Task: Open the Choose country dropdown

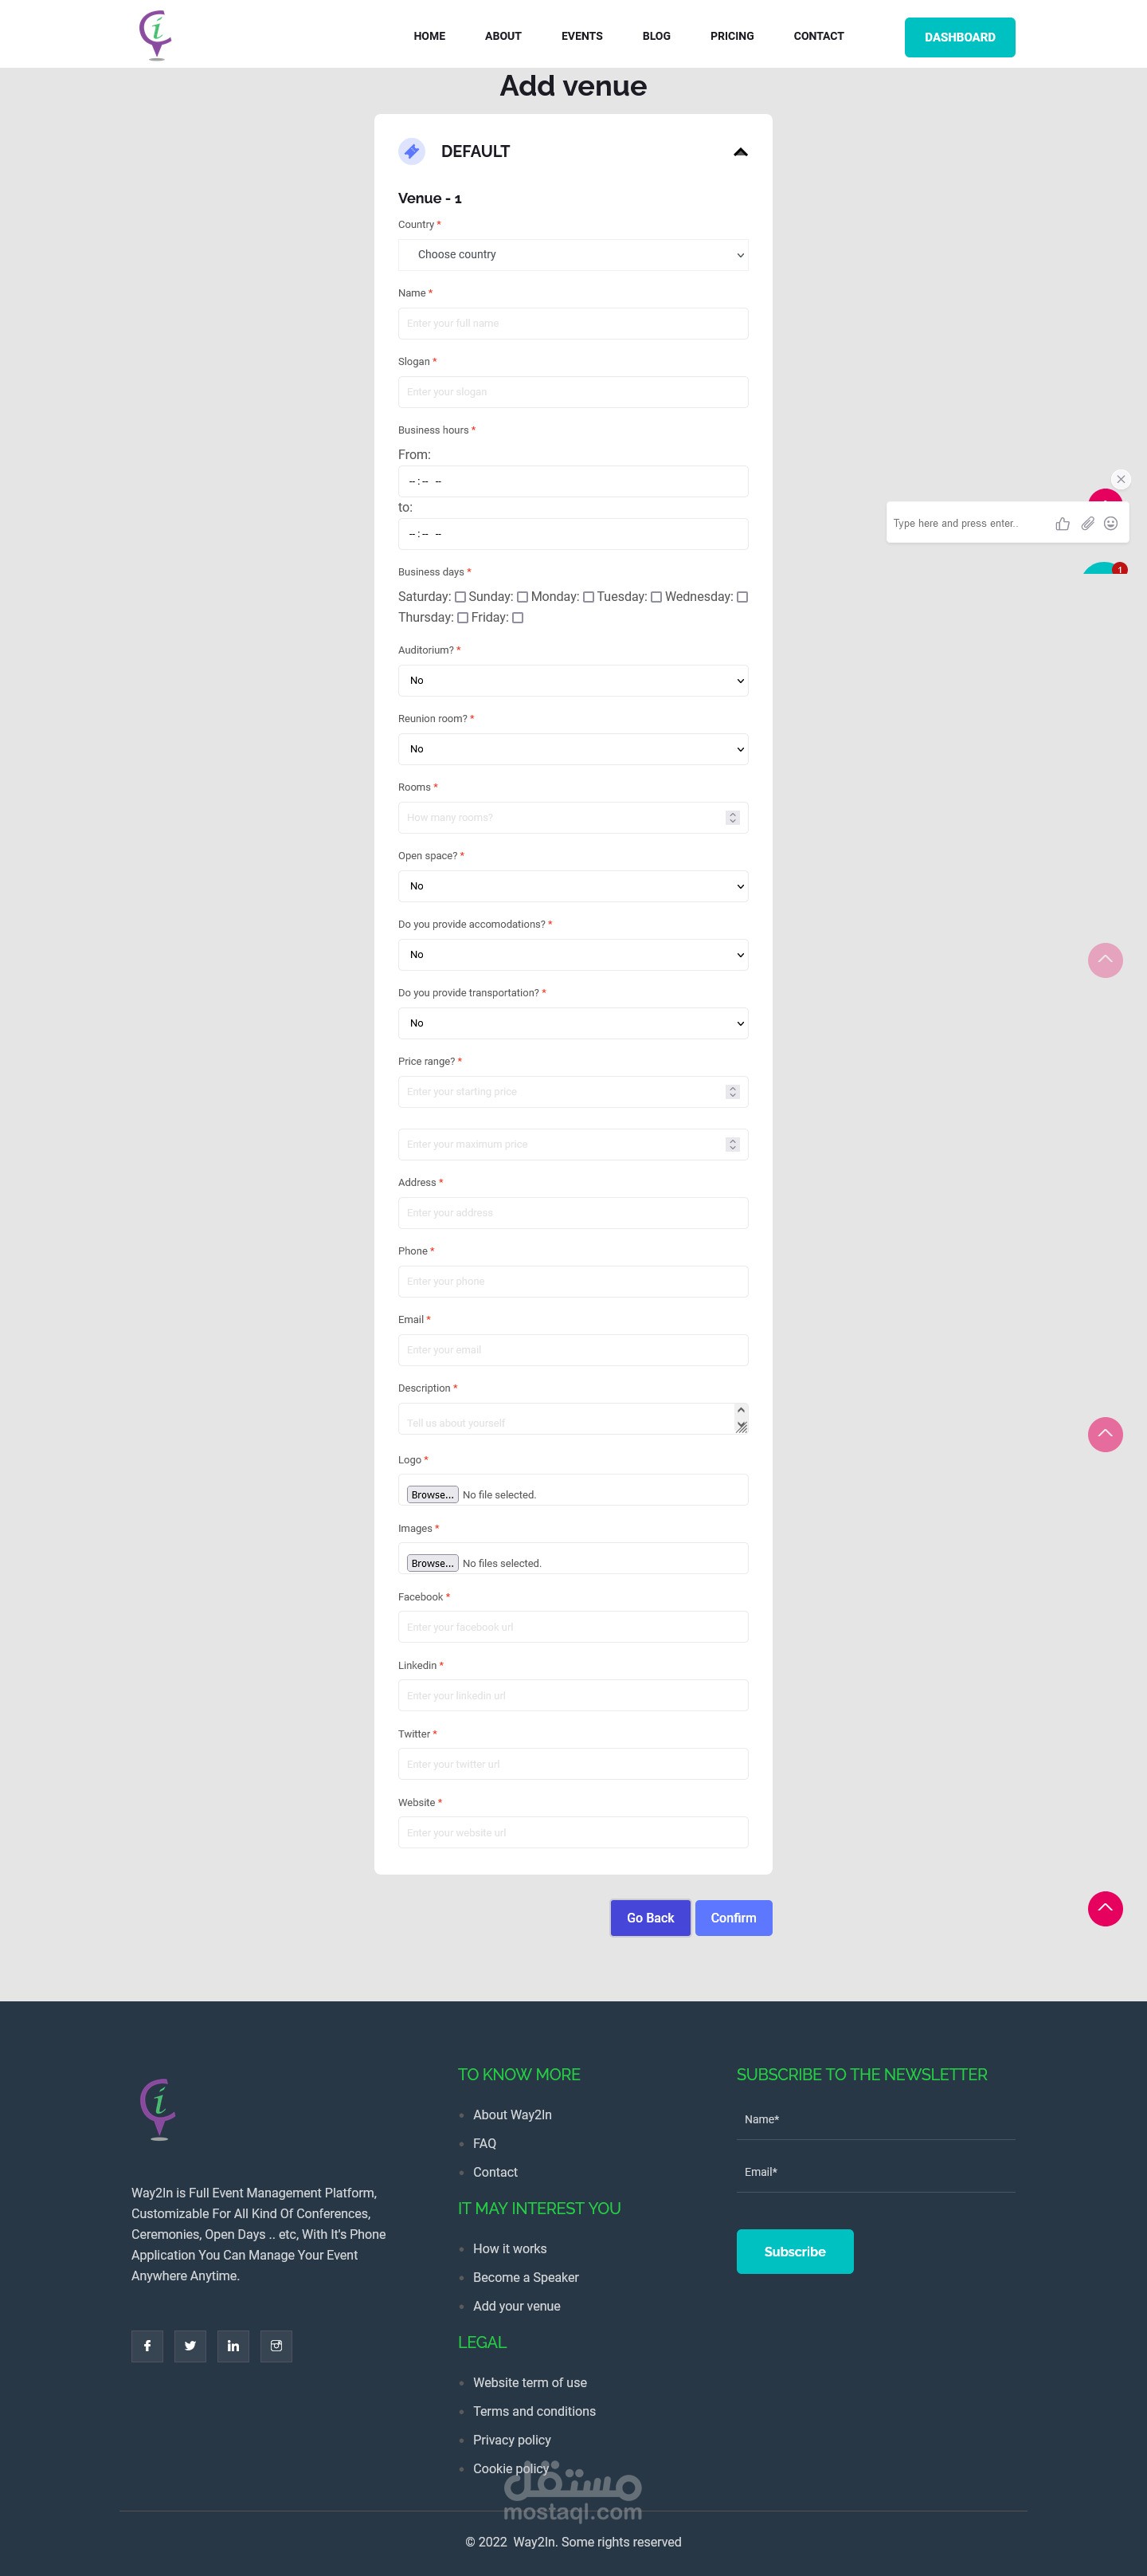Action: point(573,255)
